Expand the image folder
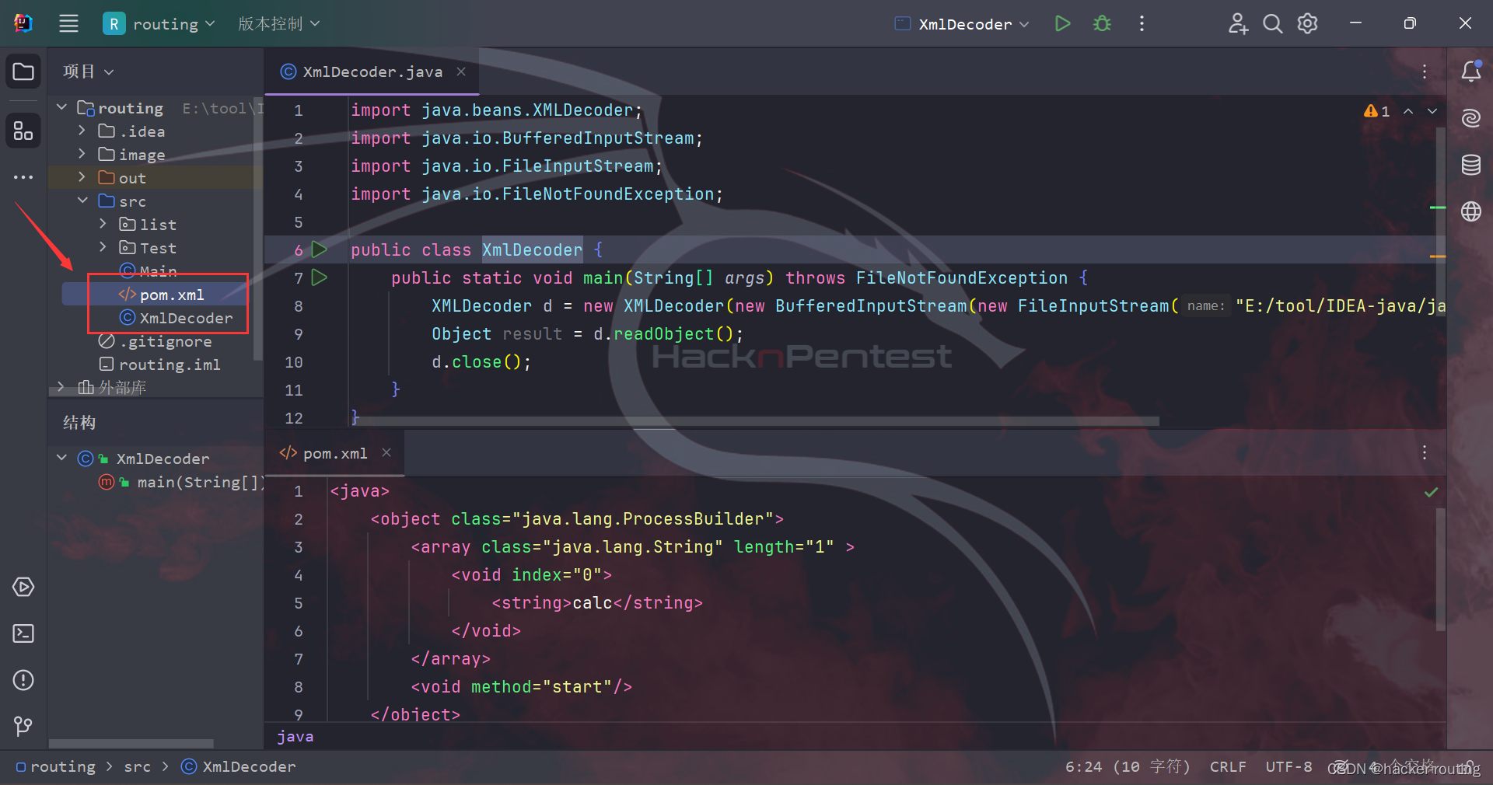The image size is (1493, 785). point(82,154)
